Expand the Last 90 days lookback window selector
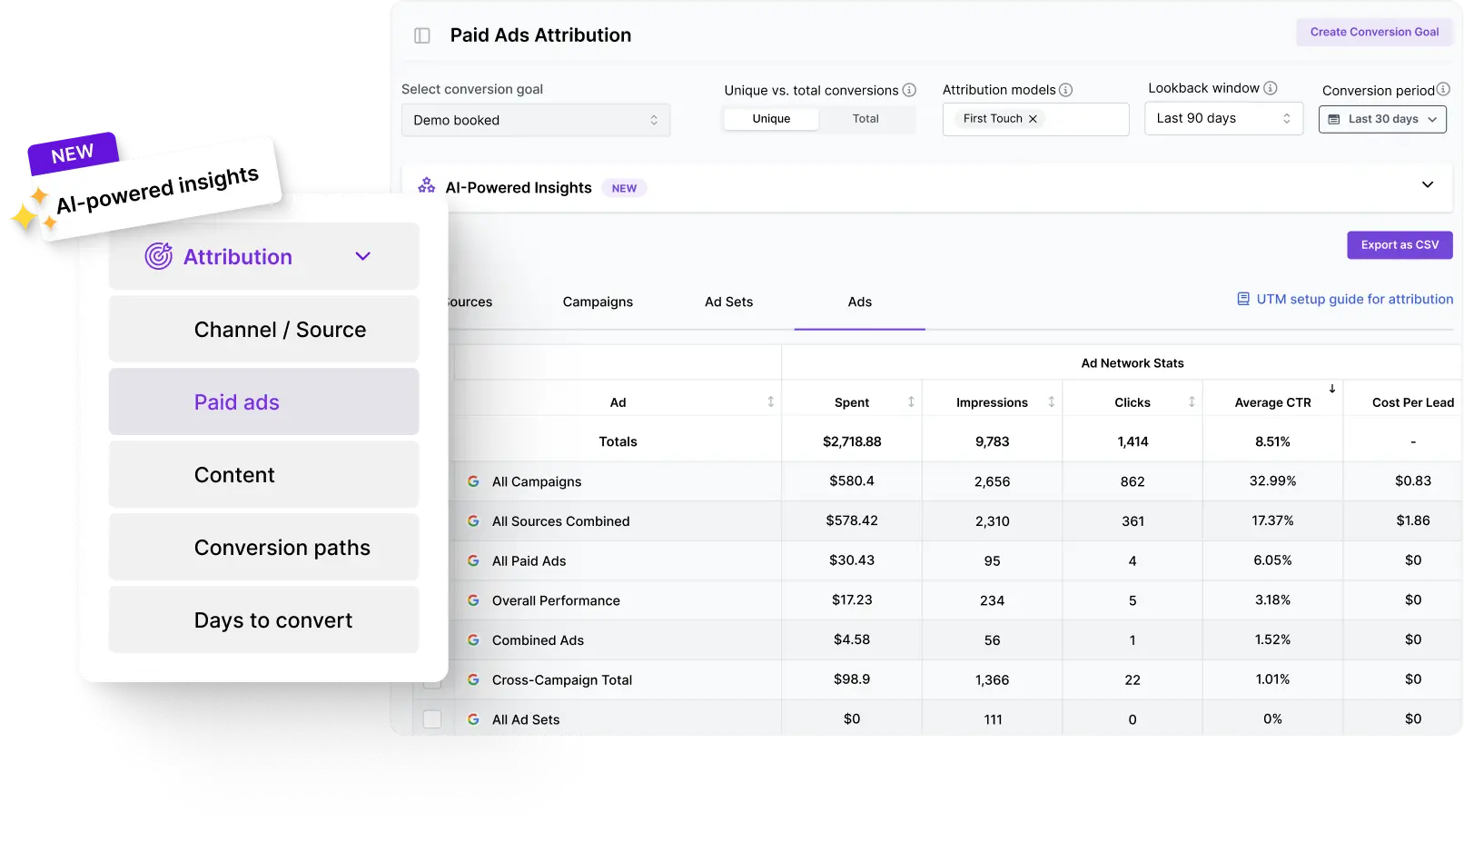 (1222, 118)
